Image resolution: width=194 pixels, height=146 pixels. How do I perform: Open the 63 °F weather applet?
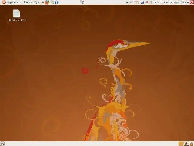(154, 2)
